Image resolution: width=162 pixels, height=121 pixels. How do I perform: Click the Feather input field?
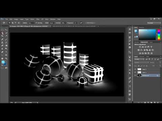point(31,23)
